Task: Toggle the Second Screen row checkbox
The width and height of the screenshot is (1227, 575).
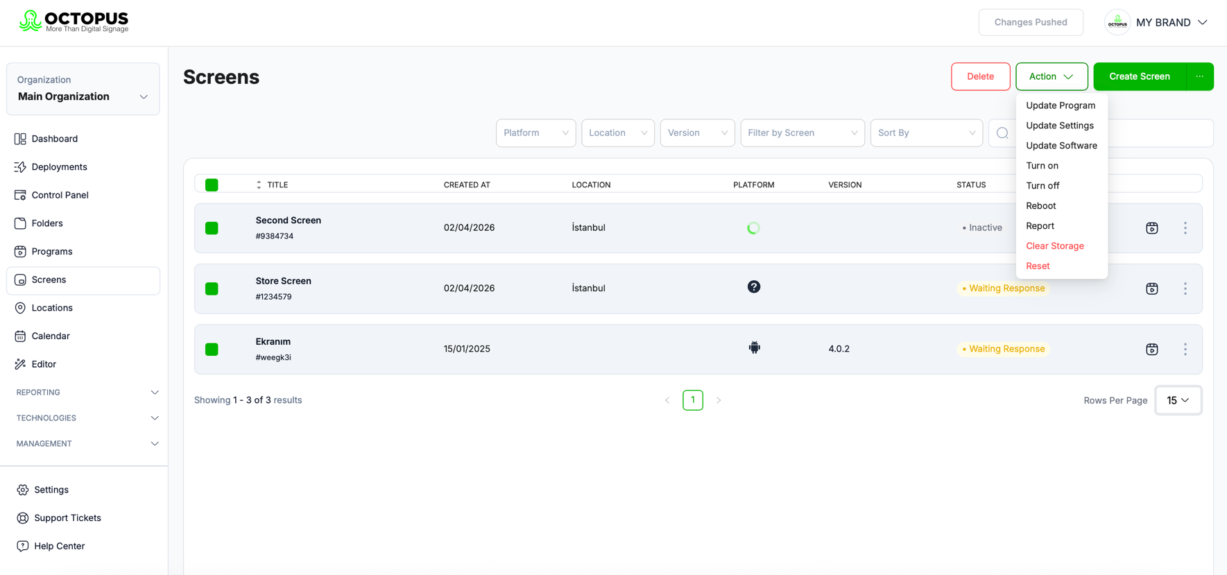Action: [212, 228]
